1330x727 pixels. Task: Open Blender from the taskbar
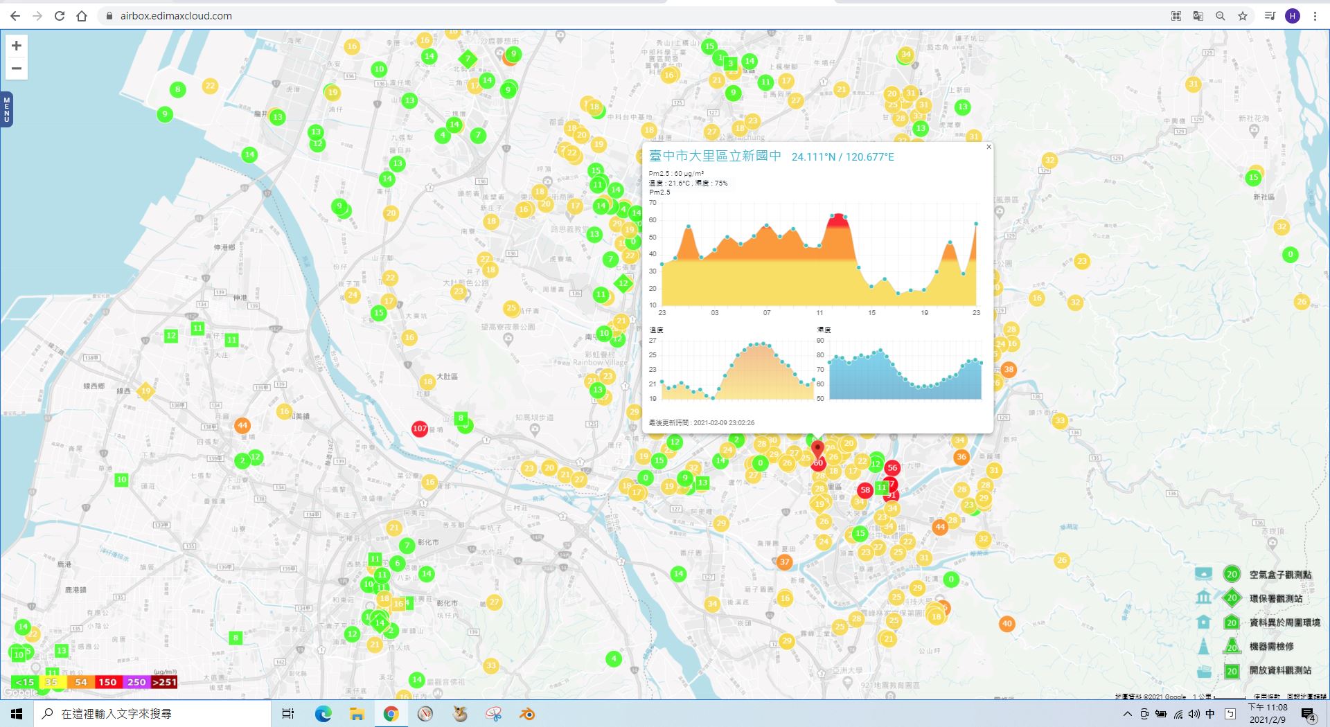pyautogui.click(x=527, y=714)
